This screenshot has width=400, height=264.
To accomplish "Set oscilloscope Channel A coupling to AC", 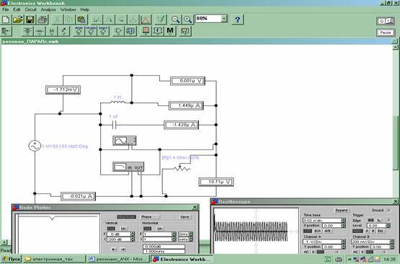I will click(x=306, y=252).
